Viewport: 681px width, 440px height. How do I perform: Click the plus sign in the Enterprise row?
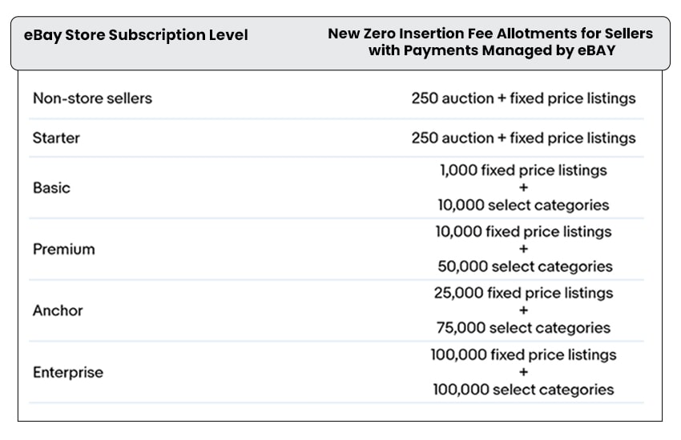click(x=523, y=372)
